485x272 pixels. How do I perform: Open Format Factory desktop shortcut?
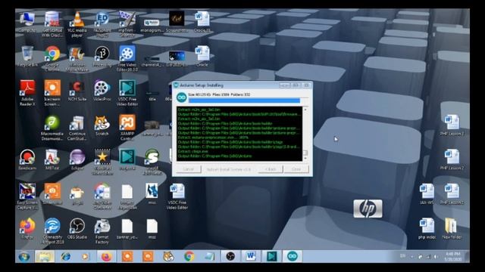pos(102,231)
